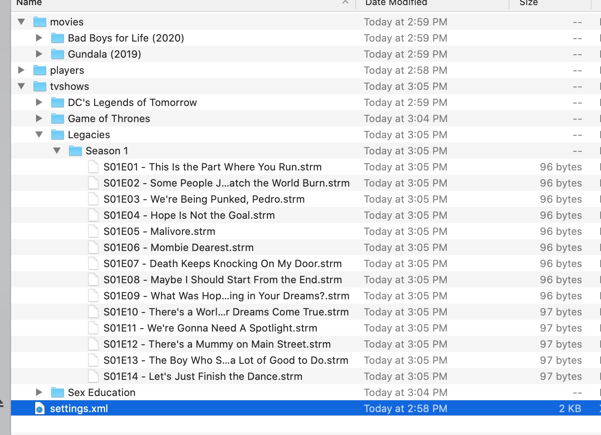
Task: Select 'S01E06 - Mombie Dearest.strm' file name
Action: point(178,247)
